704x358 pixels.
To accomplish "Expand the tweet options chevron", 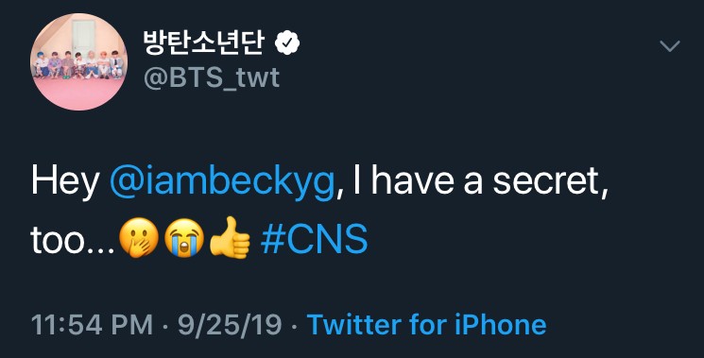I will tap(670, 45).
